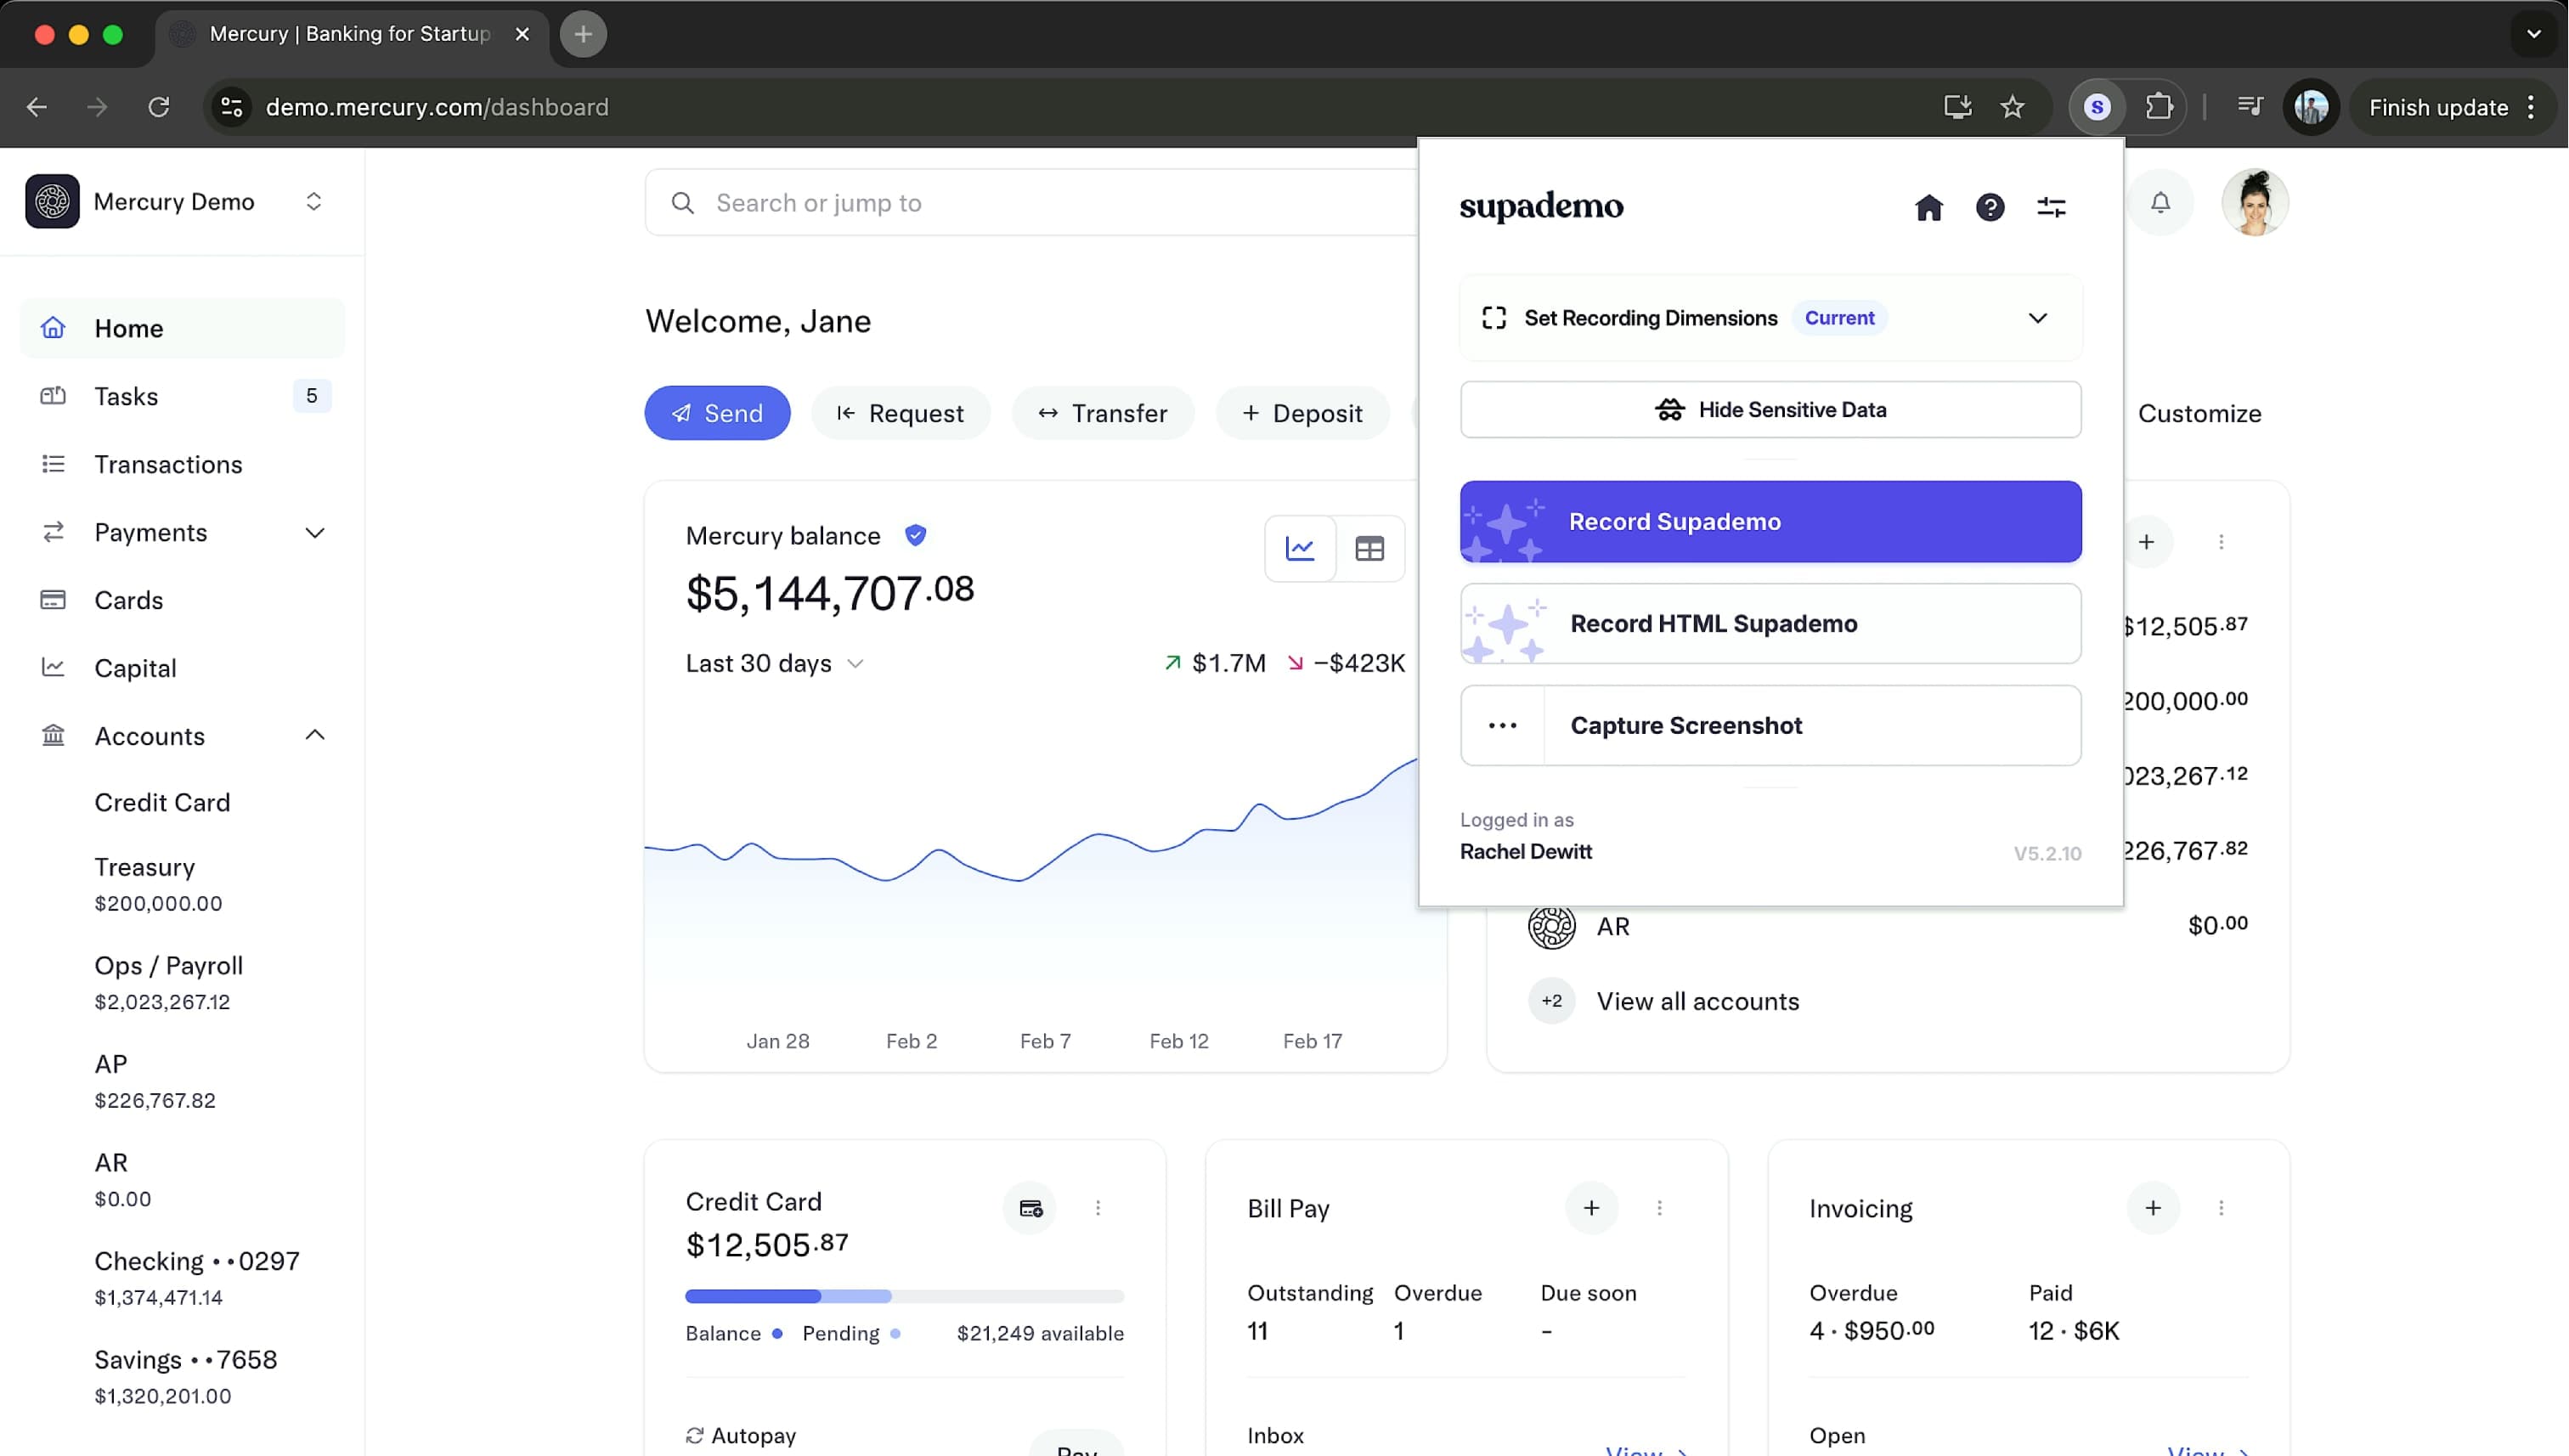The height and width of the screenshot is (1456, 2569).
Task: Click the address bar URL
Action: pyautogui.click(x=437, y=107)
